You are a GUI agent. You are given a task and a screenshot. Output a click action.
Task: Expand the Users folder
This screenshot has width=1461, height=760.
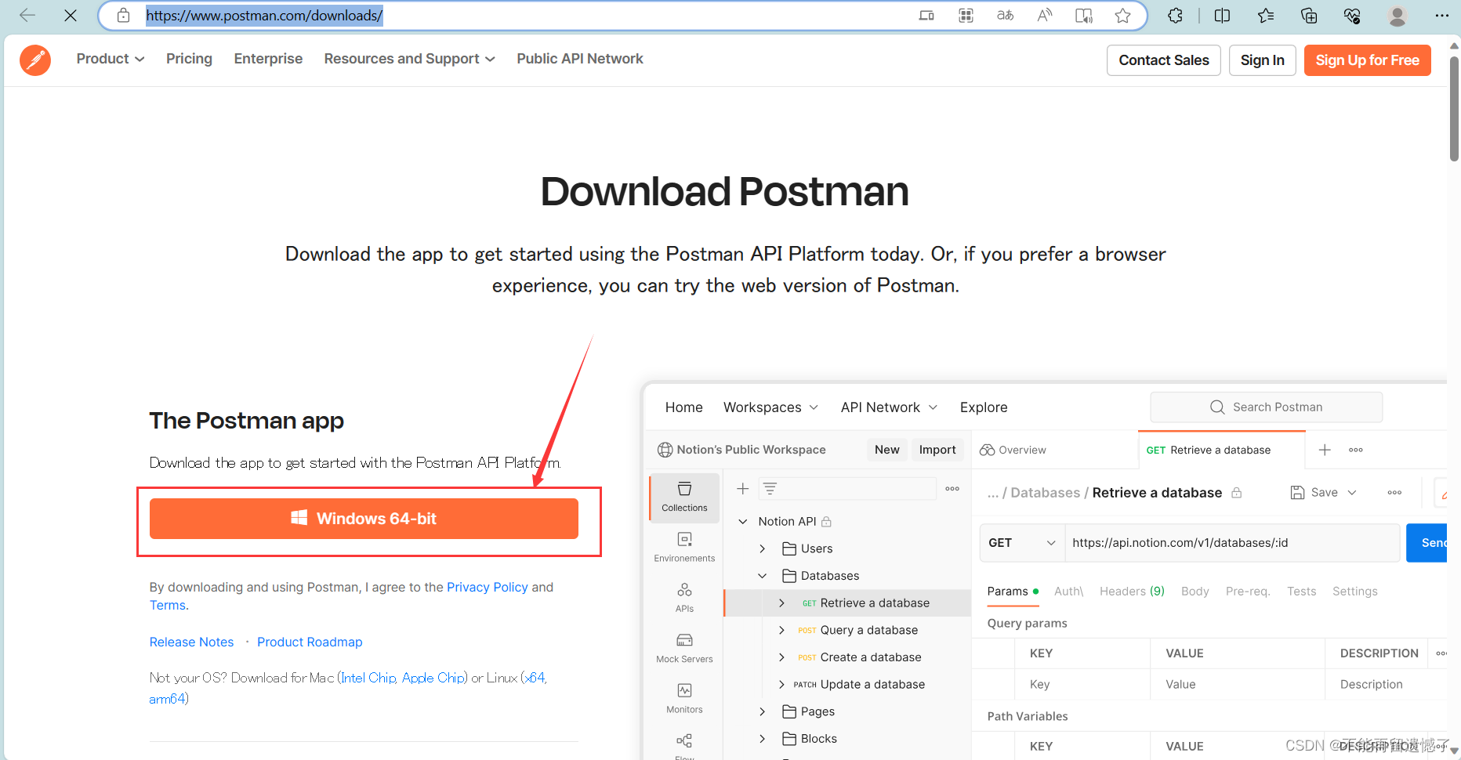point(762,548)
